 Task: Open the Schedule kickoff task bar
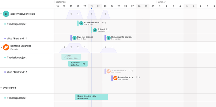[x=78, y=64]
